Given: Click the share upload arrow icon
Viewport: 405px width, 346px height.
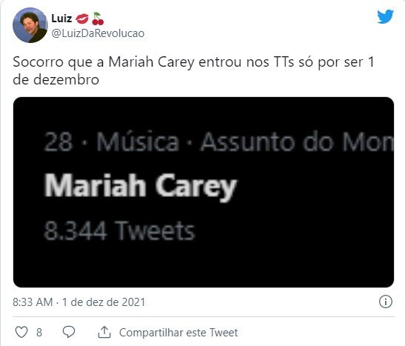Looking at the screenshot, I should (104, 332).
